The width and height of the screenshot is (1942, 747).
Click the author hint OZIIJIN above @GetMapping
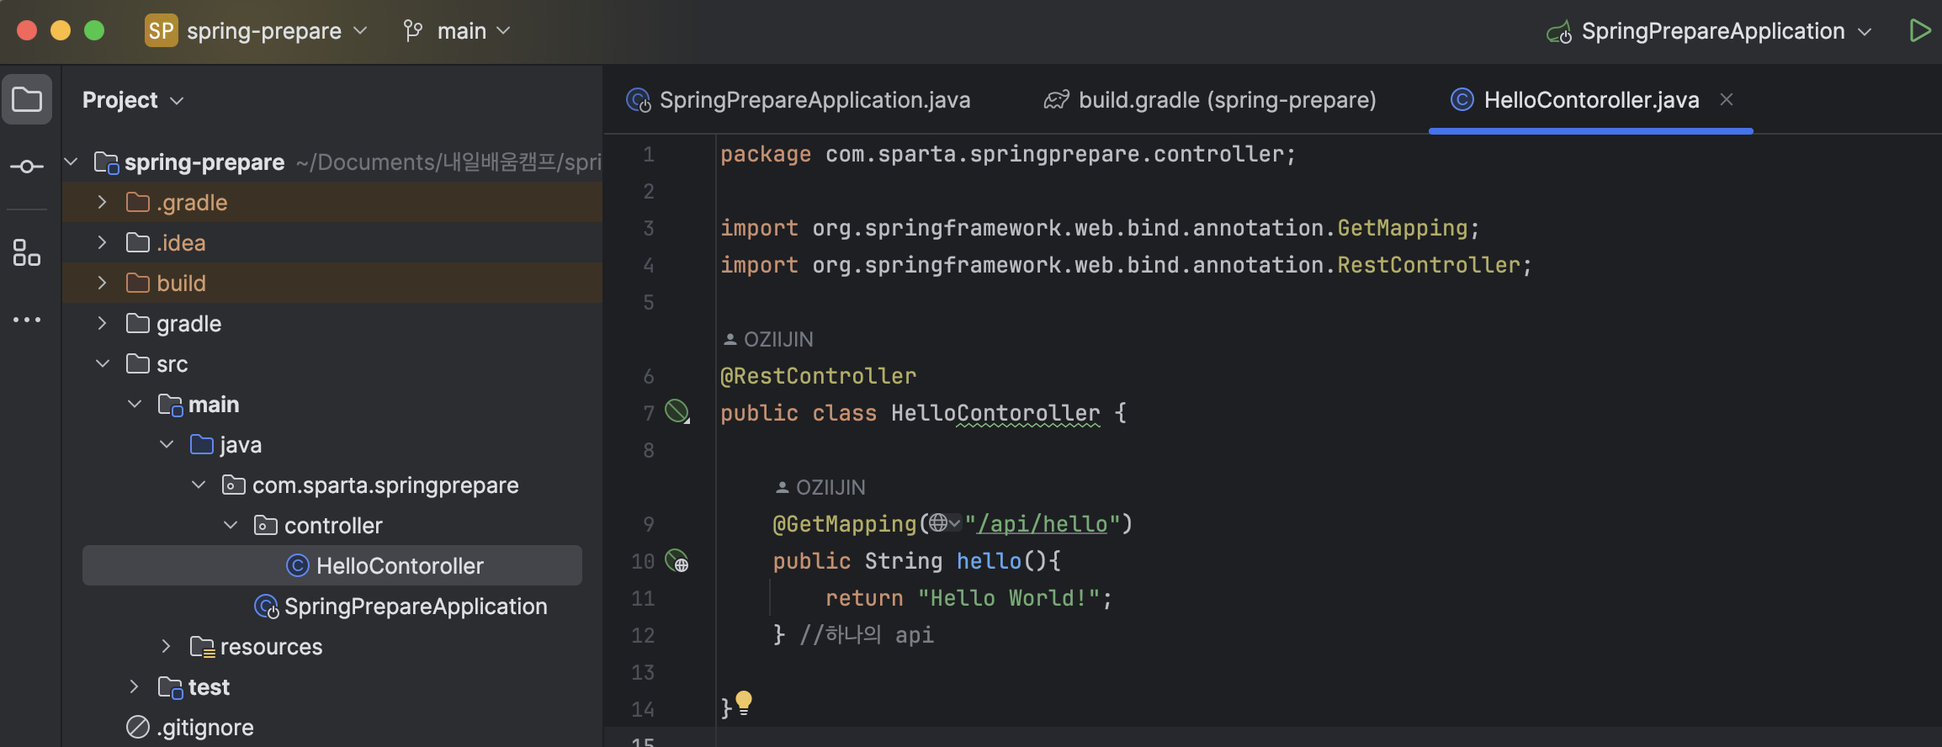click(820, 488)
